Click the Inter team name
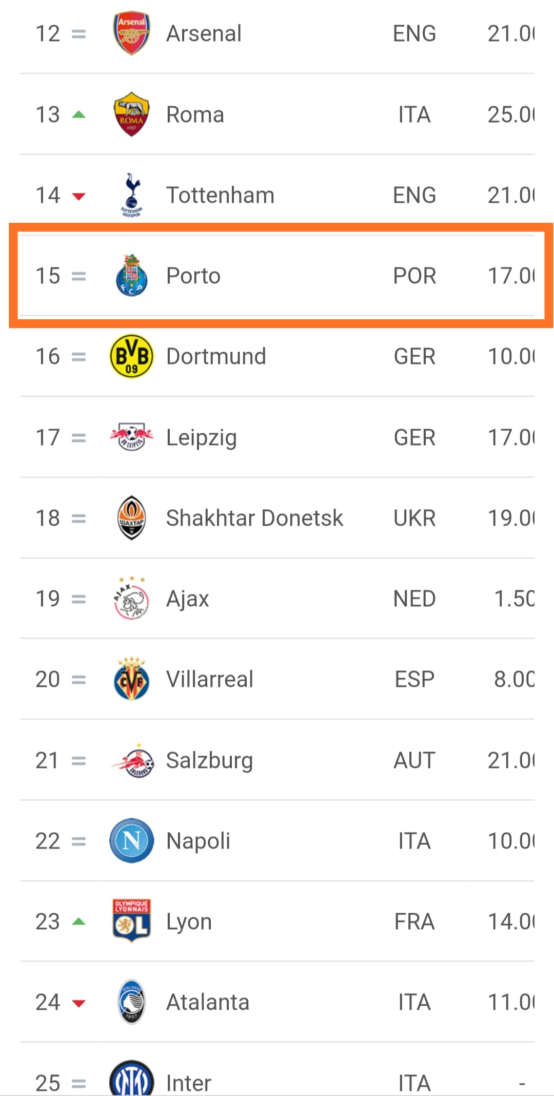The image size is (554, 1096). point(188,1083)
